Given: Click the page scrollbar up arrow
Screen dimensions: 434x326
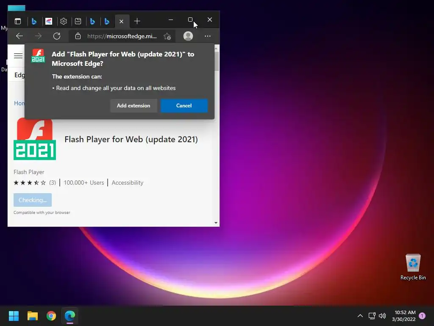Looking at the screenshot, I should (216, 48).
